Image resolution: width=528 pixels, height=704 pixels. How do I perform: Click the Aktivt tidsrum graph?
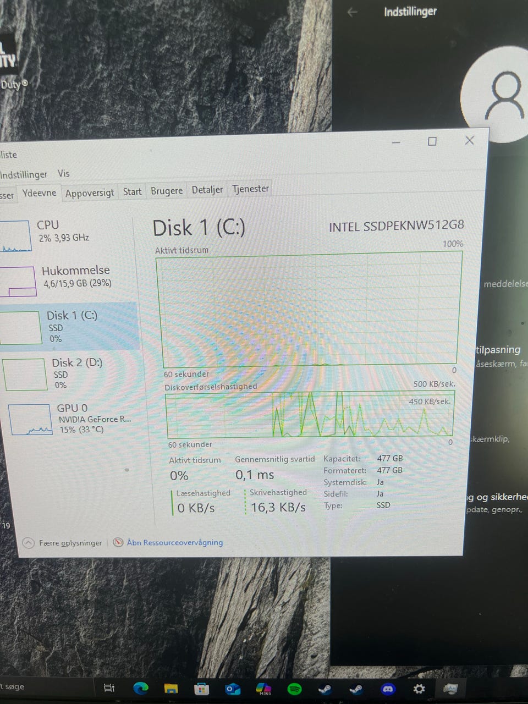click(x=309, y=310)
